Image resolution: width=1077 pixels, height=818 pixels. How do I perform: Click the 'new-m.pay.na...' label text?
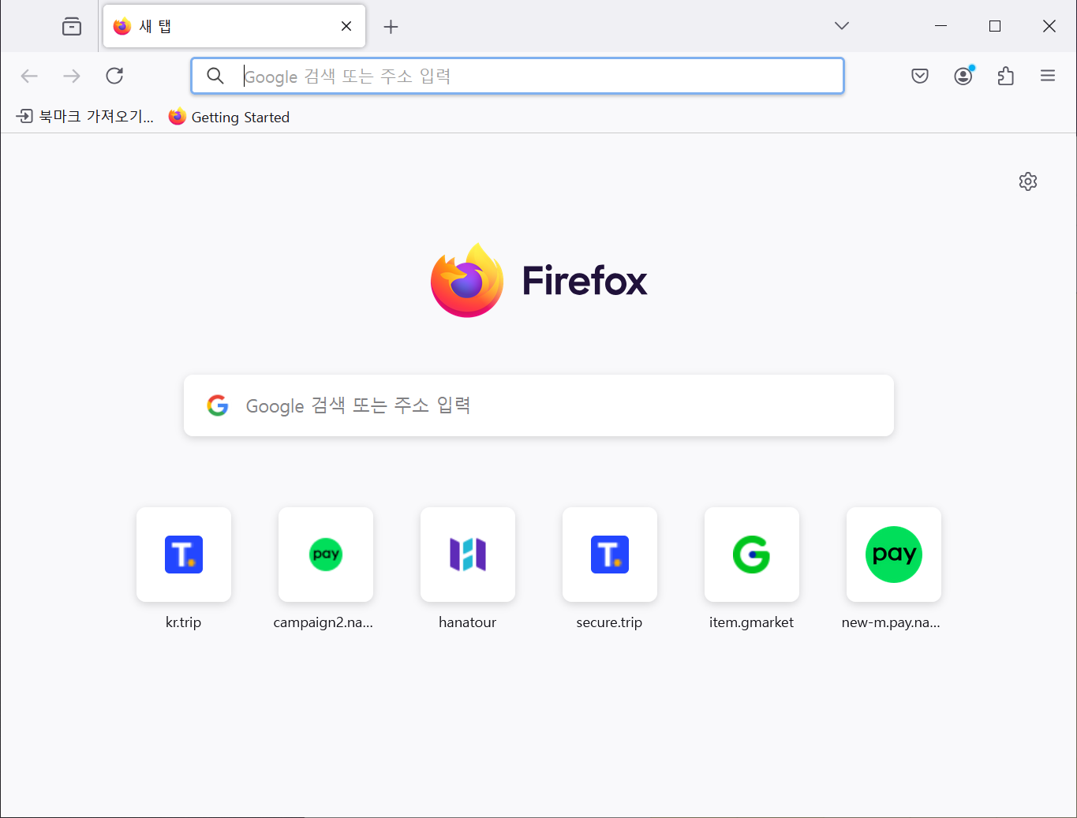pos(892,622)
